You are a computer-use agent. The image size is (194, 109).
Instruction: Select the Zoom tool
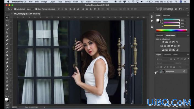[7, 89]
